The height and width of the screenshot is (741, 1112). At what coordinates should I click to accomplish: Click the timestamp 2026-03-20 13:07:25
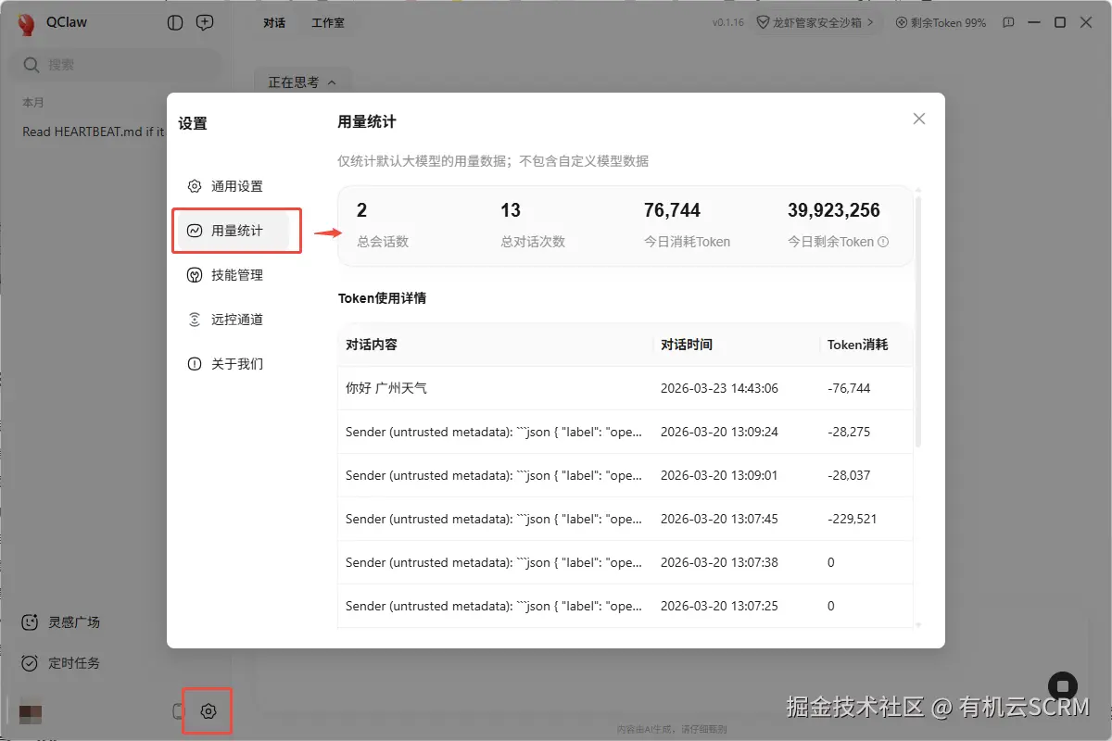pyautogui.click(x=719, y=606)
